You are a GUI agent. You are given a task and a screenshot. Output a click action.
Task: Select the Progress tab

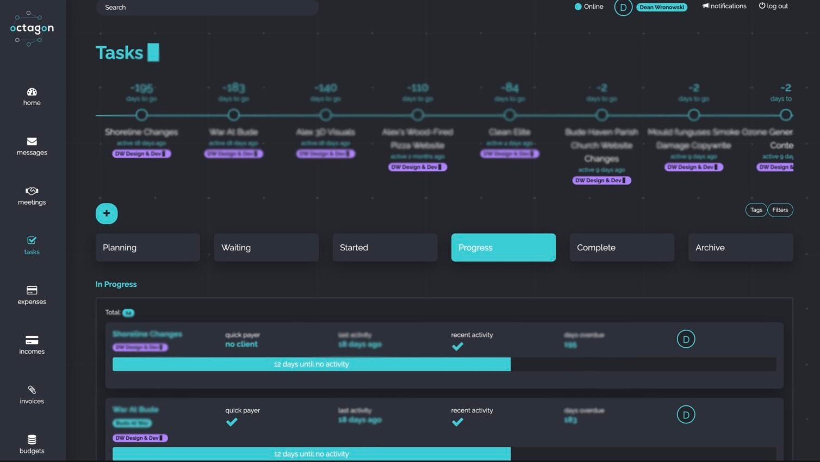[x=504, y=248]
